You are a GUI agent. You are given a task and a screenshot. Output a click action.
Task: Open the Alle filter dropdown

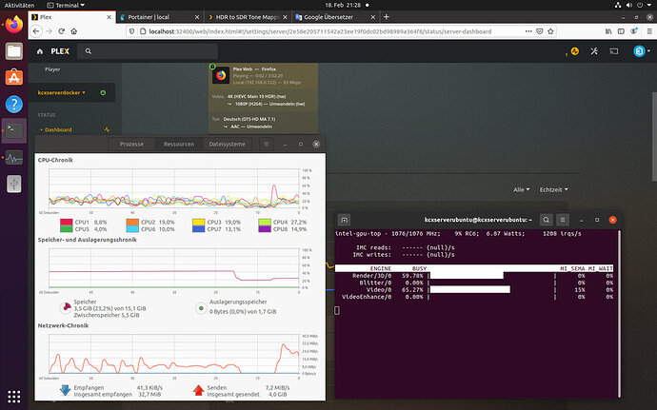pos(521,189)
